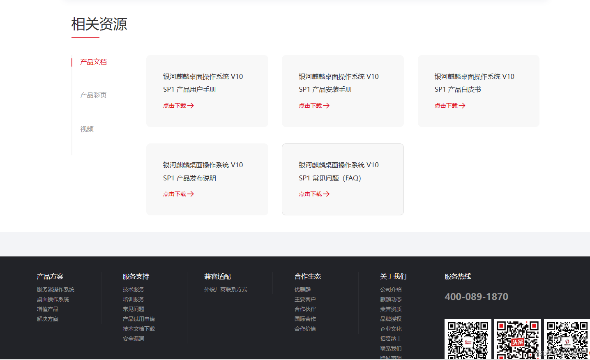Open the 视频 tab
Viewport: 590px width, 360px height.
click(x=87, y=129)
